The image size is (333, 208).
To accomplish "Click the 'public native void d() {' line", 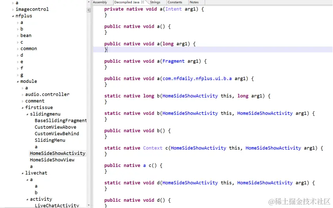I will coord(137,200).
